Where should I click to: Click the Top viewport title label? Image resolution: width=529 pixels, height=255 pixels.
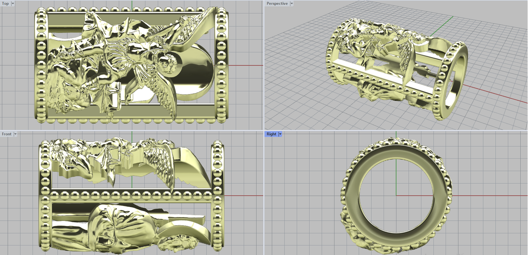pyautogui.click(x=6, y=4)
